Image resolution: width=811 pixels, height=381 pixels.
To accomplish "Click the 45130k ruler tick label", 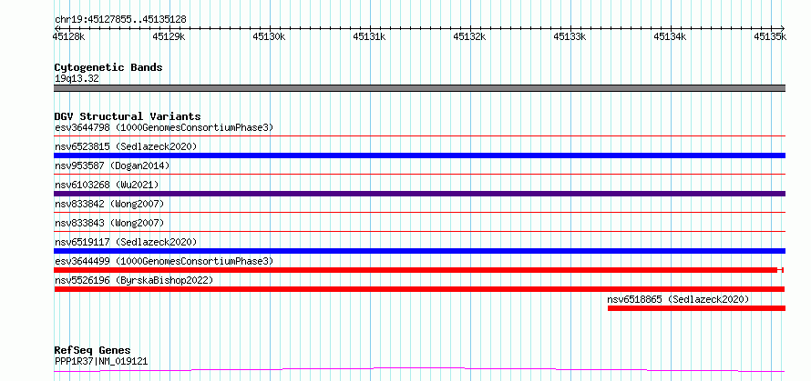I will click(269, 36).
